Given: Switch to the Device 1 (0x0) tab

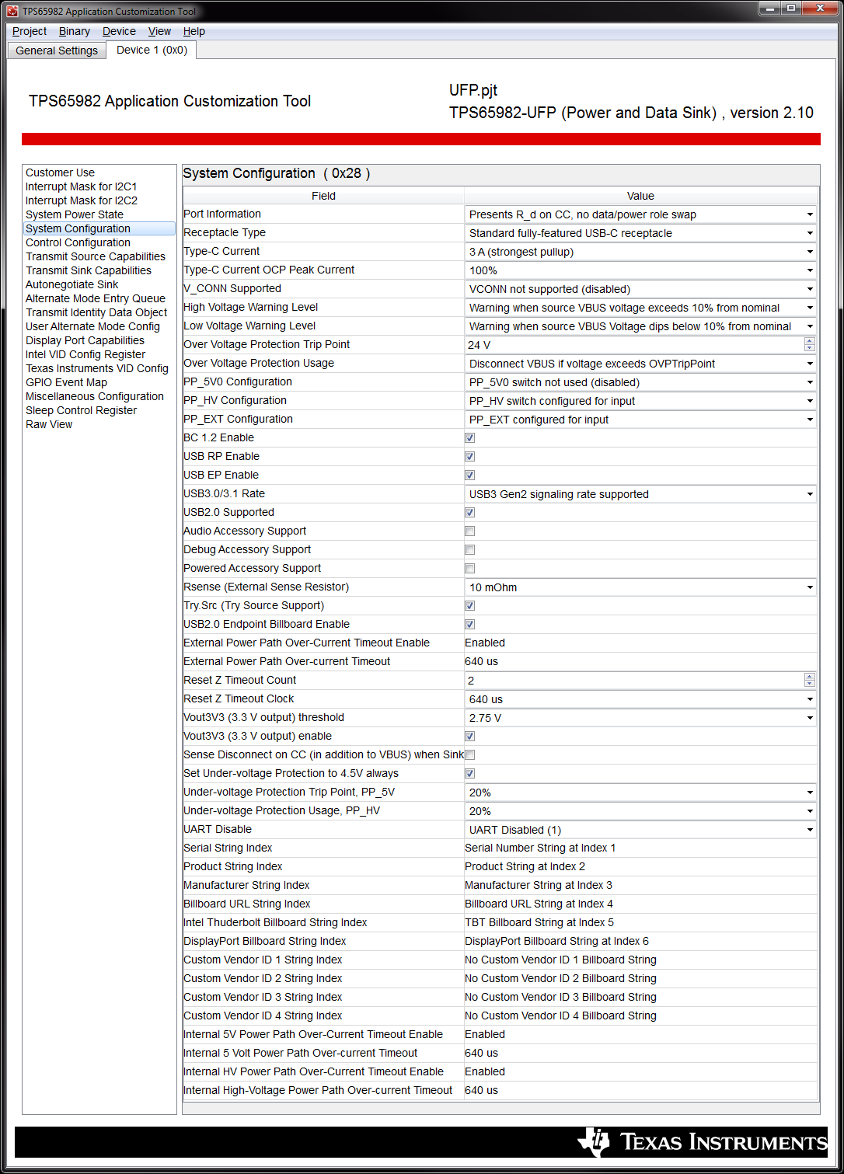Looking at the screenshot, I should 152,50.
